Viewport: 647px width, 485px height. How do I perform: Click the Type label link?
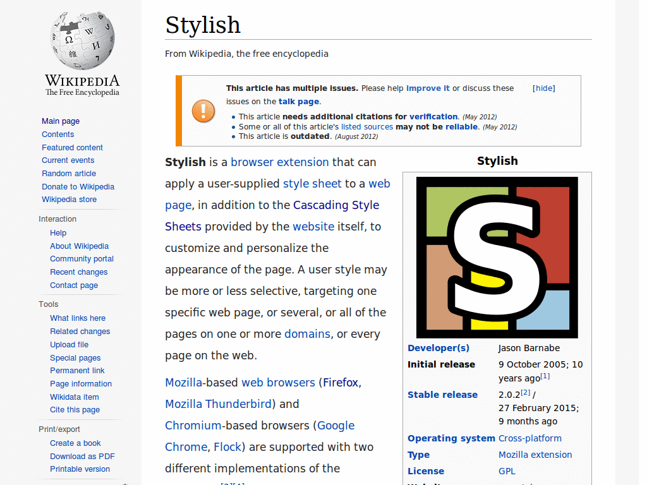pyautogui.click(x=418, y=455)
